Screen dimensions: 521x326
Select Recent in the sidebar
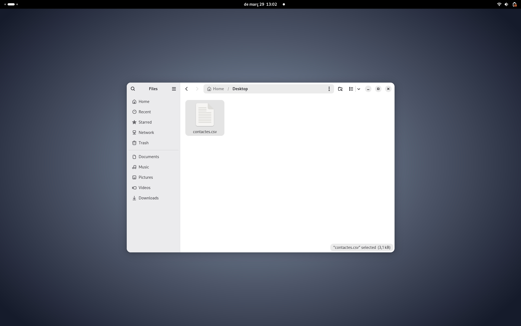(x=144, y=112)
